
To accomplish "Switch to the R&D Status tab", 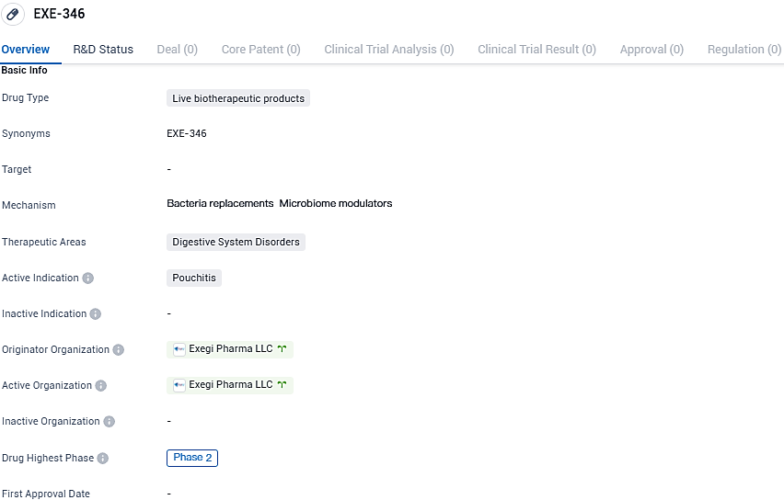I will (103, 50).
